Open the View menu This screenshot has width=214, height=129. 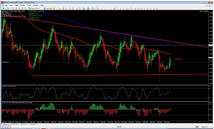click(11, 5)
